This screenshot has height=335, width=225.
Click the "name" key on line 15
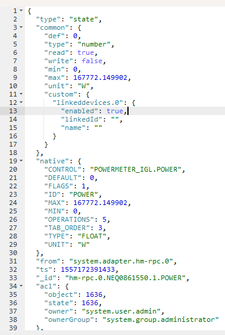coord(73,128)
